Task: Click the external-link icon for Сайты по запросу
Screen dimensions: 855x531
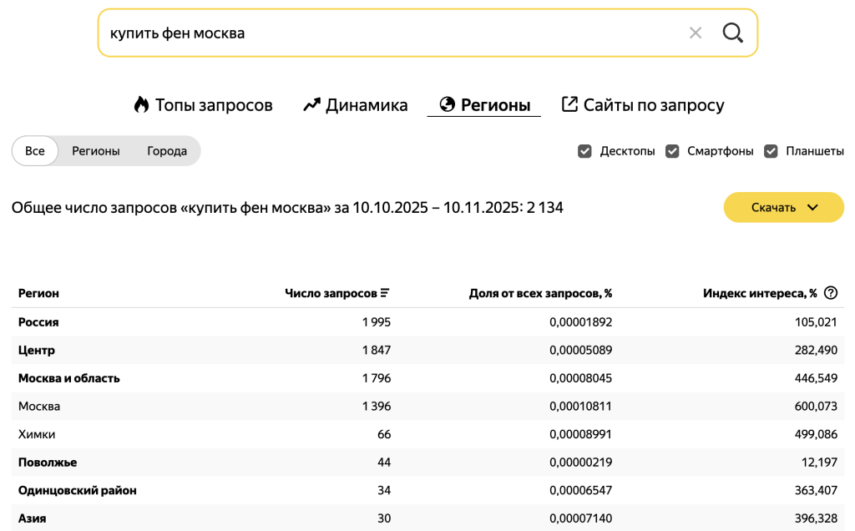Action: (x=569, y=104)
